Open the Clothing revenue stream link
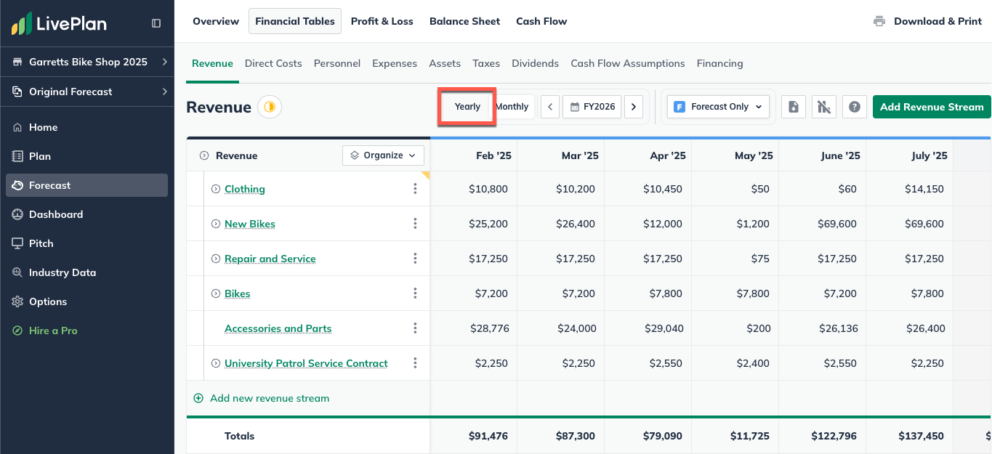The width and height of the screenshot is (992, 454). (x=245, y=189)
